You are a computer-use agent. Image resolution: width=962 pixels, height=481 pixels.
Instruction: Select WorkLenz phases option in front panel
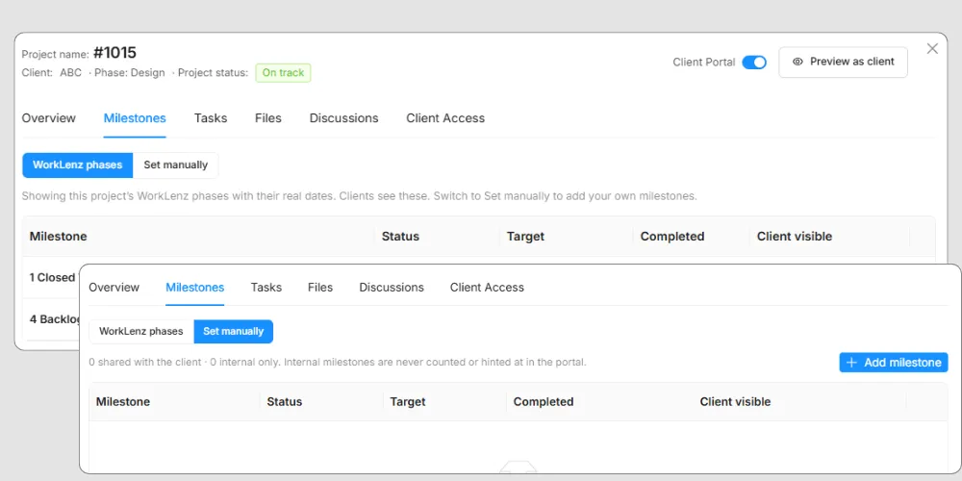coord(141,331)
